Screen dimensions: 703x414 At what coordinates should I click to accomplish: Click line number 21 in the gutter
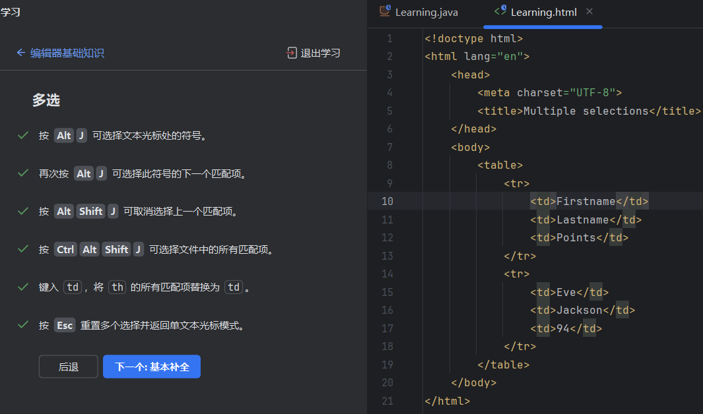pyautogui.click(x=387, y=401)
